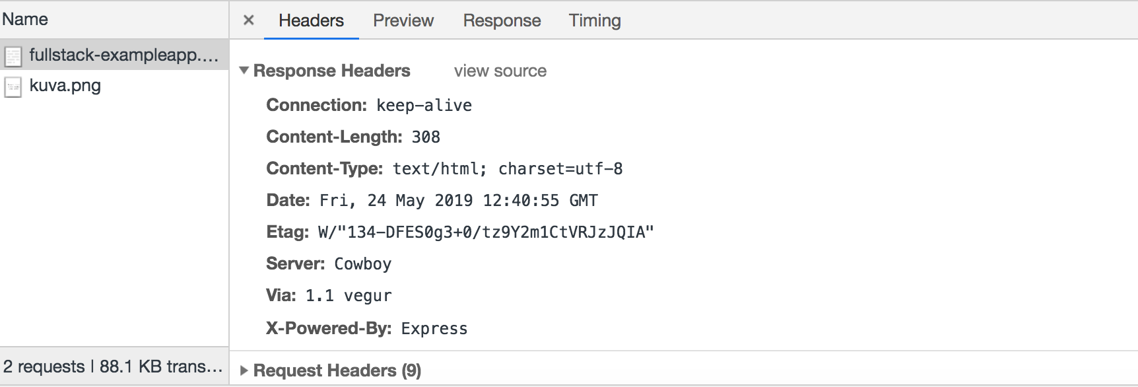Click the X-Powered-By header name
This screenshot has height=387, width=1138.
[x=329, y=328]
